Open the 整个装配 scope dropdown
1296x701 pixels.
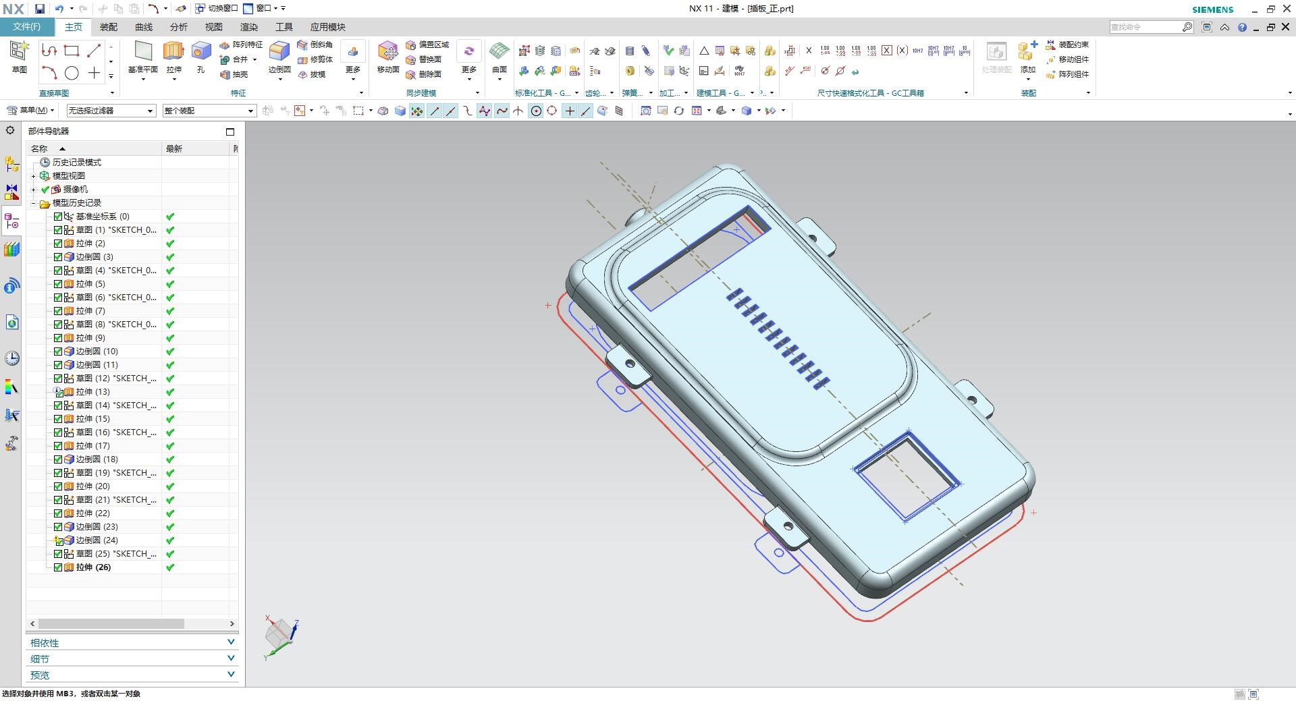tap(209, 111)
